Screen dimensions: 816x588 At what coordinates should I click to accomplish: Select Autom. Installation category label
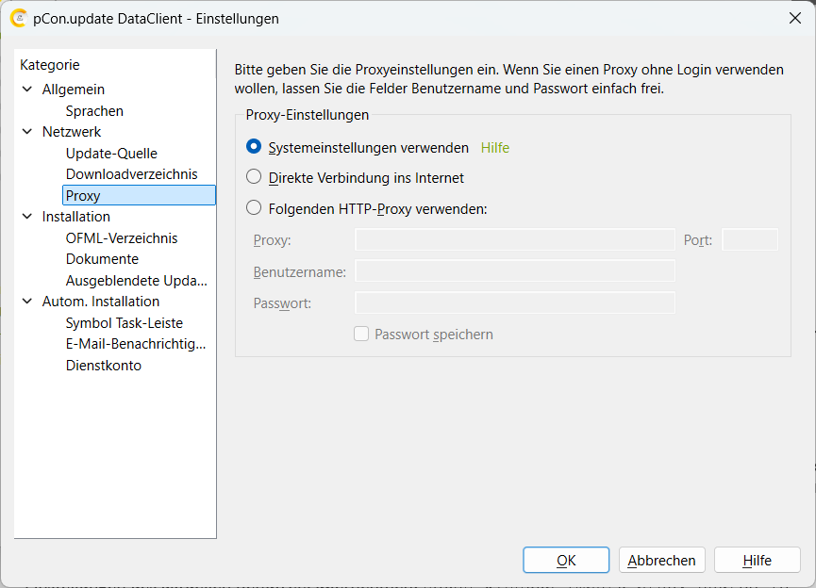(x=101, y=302)
